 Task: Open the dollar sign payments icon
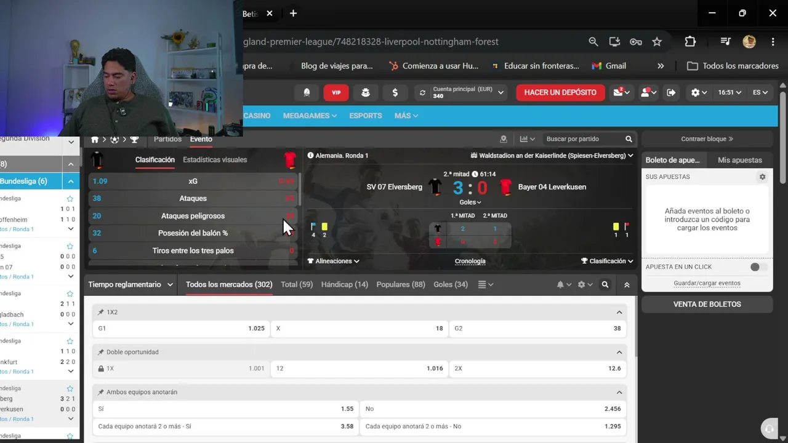coord(395,92)
